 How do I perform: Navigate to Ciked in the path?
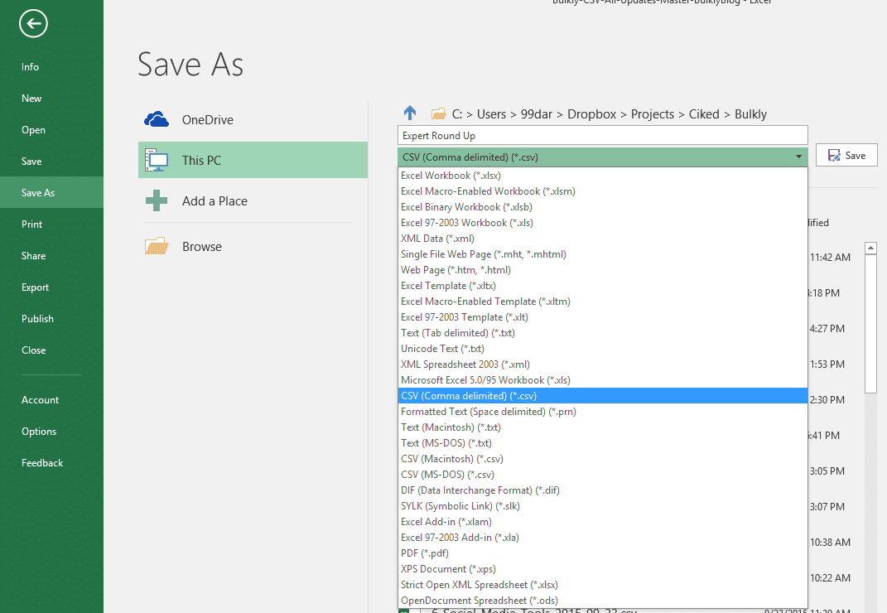point(704,114)
